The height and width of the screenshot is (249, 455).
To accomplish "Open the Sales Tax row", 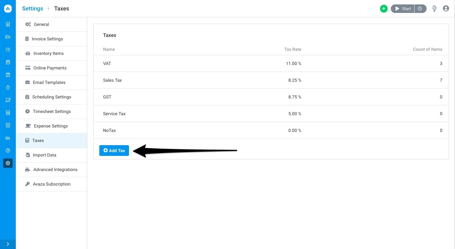I will click(271, 80).
